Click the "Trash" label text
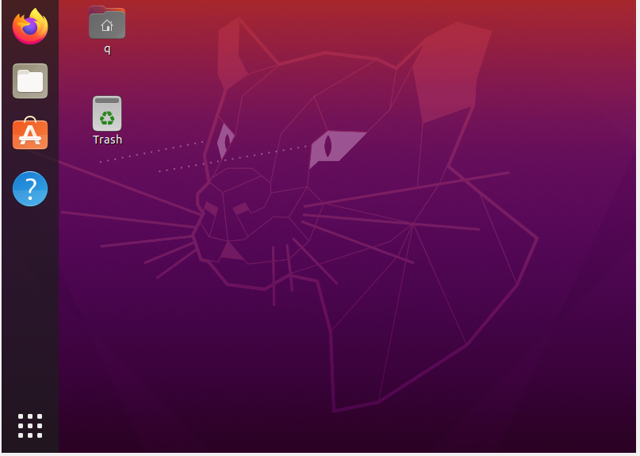Viewport: 640px width, 456px height. click(x=107, y=140)
